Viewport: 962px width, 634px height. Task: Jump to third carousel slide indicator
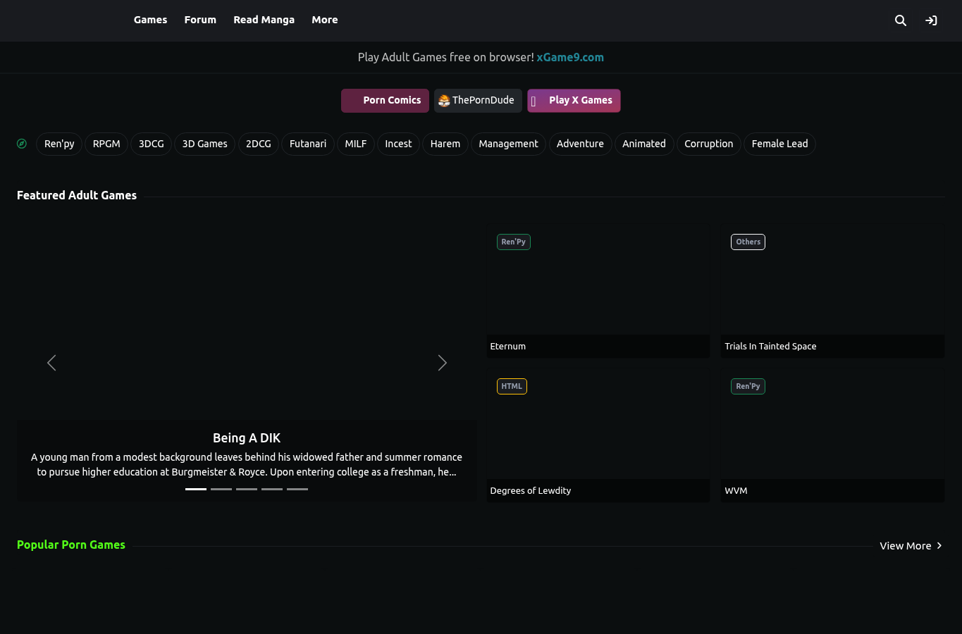coord(247,489)
